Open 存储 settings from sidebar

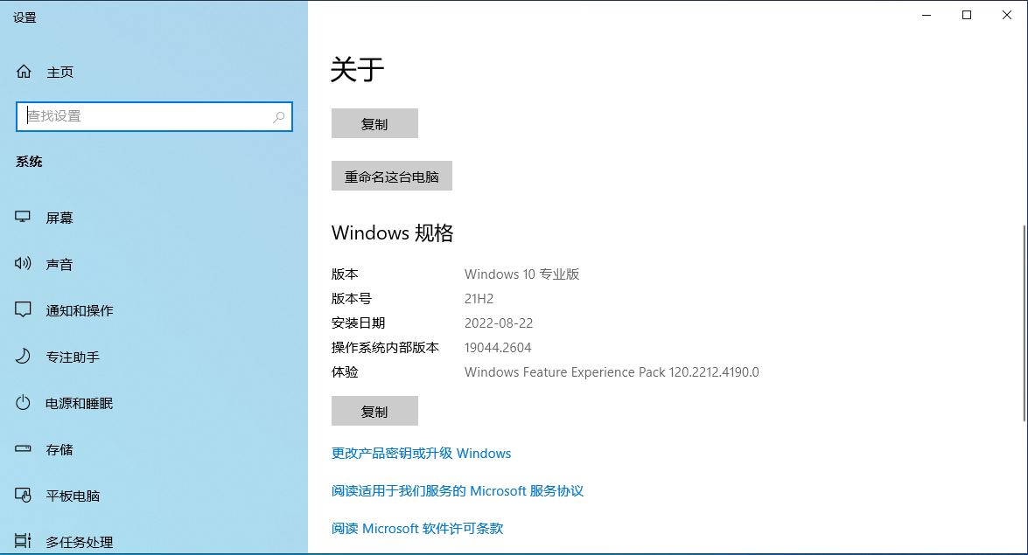pos(22,449)
